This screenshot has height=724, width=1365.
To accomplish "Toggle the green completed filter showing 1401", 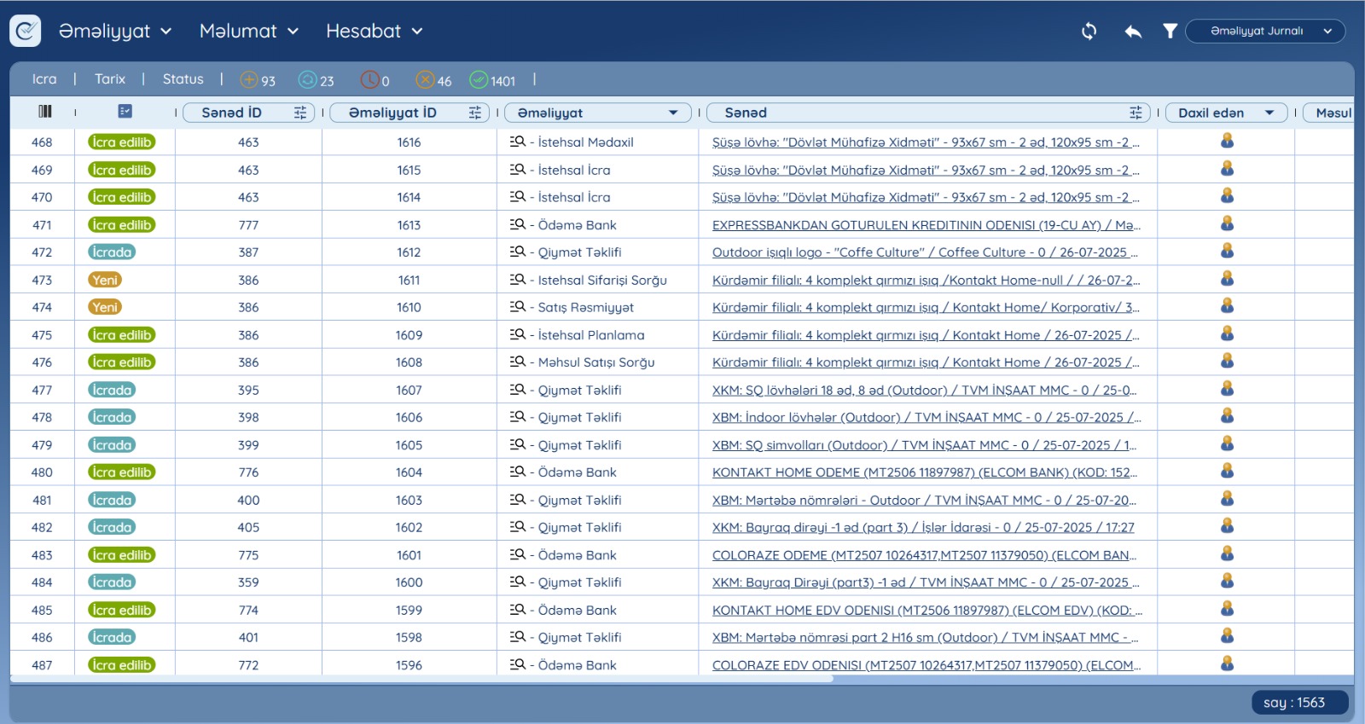I will pyautogui.click(x=479, y=80).
